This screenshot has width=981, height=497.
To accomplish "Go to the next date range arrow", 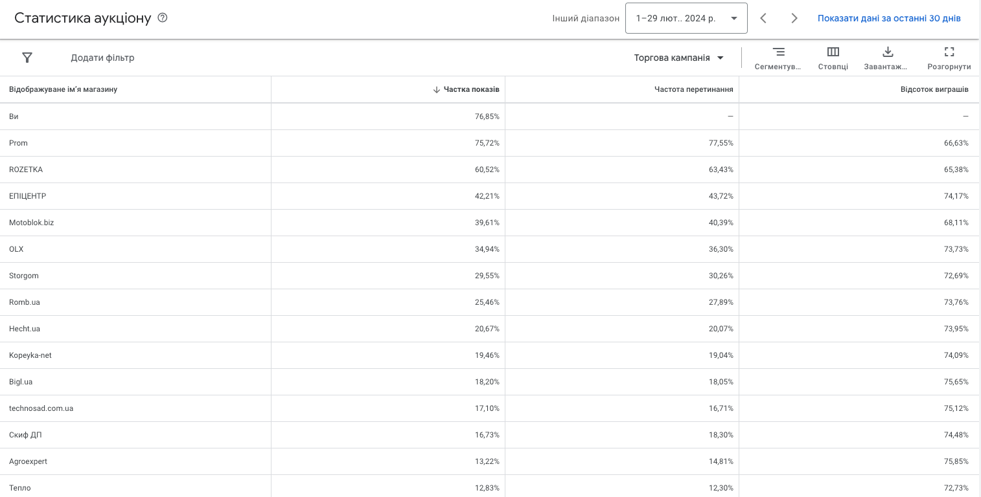I will (794, 18).
